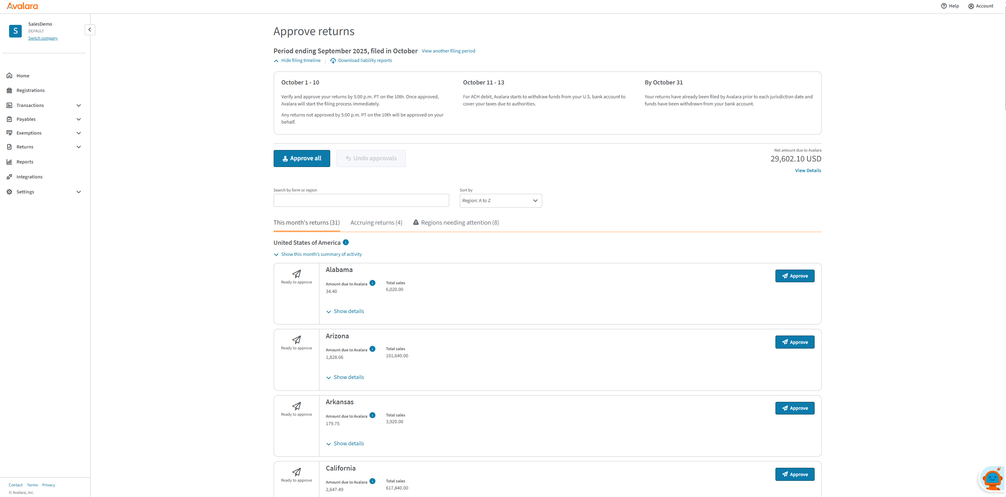
Task: Click the Registrations bank icon
Action: pos(9,90)
